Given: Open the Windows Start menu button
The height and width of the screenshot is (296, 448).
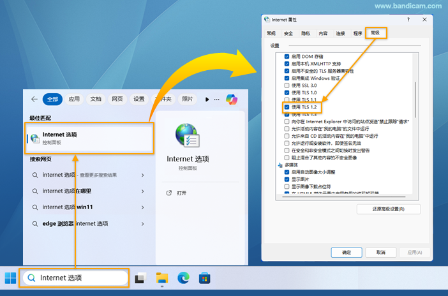Looking at the screenshot, I should [x=11, y=277].
